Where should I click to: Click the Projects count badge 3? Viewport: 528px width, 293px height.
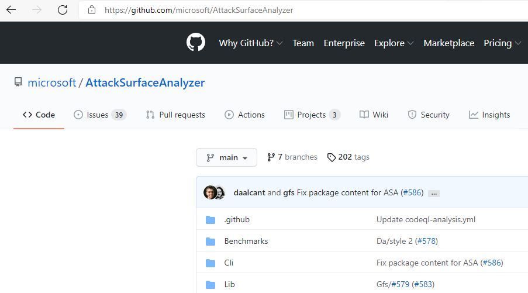coord(334,115)
